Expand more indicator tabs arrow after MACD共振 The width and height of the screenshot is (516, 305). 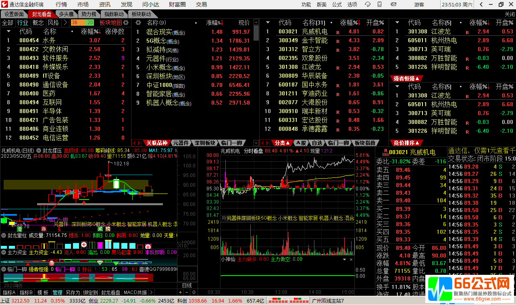click(x=151, y=293)
